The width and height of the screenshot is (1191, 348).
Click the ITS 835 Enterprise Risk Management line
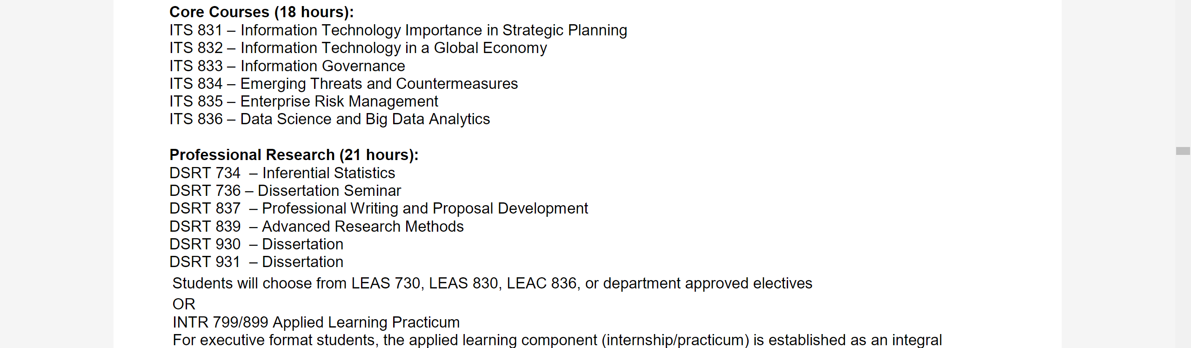coord(303,101)
